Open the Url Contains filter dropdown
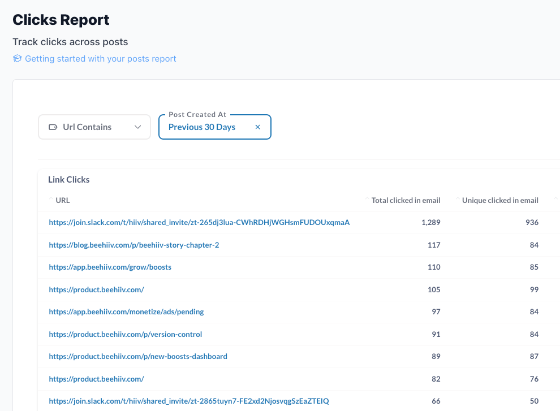This screenshot has width=560, height=411. [x=94, y=127]
